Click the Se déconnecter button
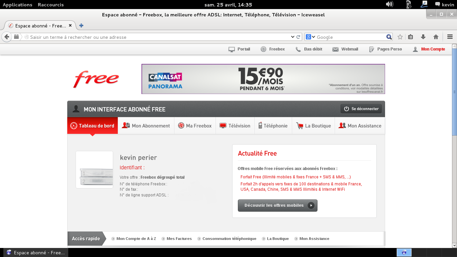Screen dimensions: 457x257 tap(361, 109)
